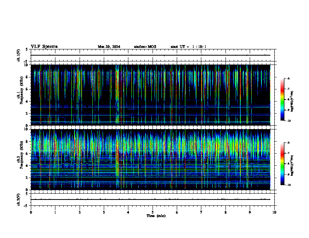Click the "-10" label on ch.2 colorbar
The width and height of the screenshot is (309, 238).
pyautogui.click(x=288, y=185)
